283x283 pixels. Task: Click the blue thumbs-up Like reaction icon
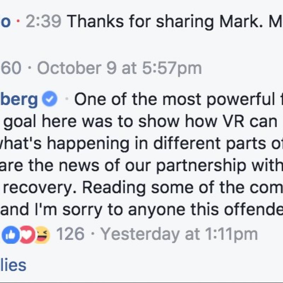(x=11, y=235)
